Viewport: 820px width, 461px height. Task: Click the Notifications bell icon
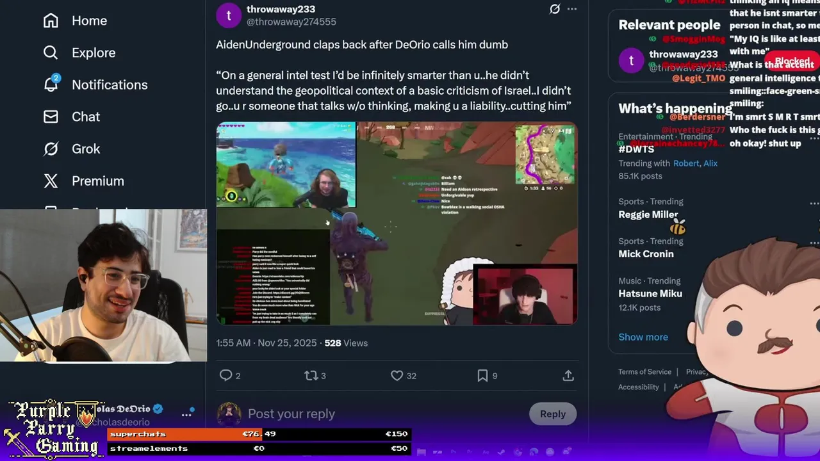(51, 85)
